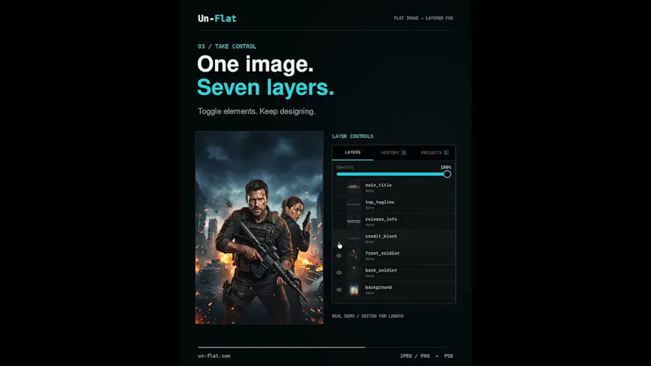This screenshot has width=651, height=366.
Task: Click the Un-Flat logo
Action: [216, 18]
